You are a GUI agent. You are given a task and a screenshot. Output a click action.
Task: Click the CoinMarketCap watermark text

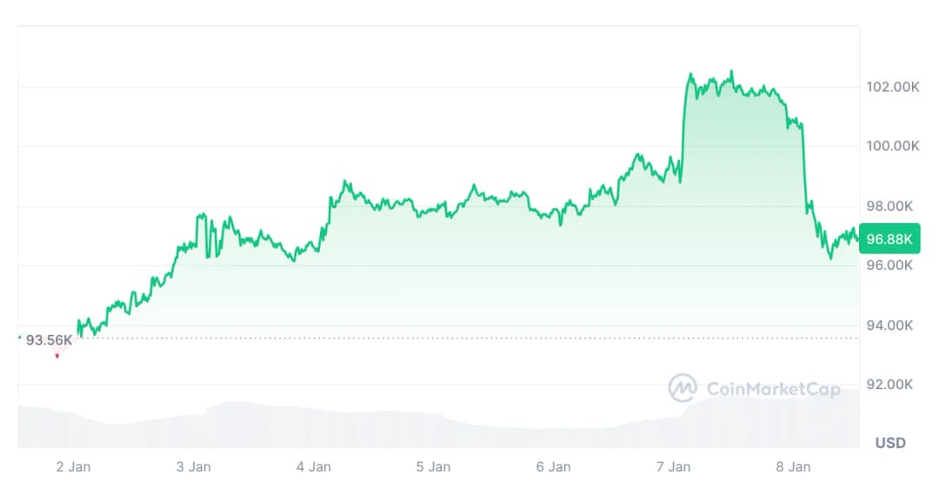773,389
